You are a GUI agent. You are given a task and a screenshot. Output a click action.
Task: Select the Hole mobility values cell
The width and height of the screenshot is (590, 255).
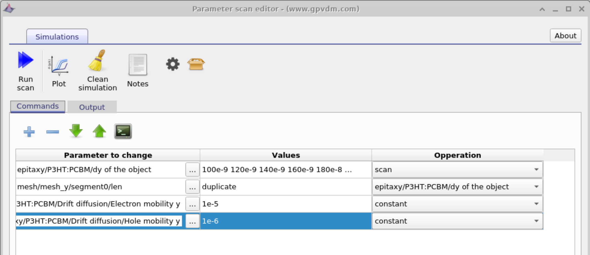coord(286,221)
